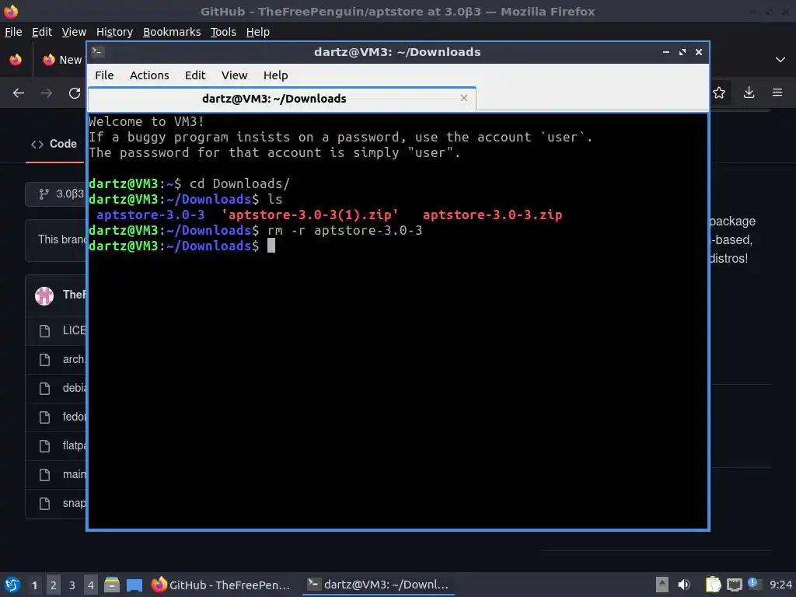Click the 'cd Downloads/' command text
Viewport: 796px width, 597px height.
click(239, 183)
